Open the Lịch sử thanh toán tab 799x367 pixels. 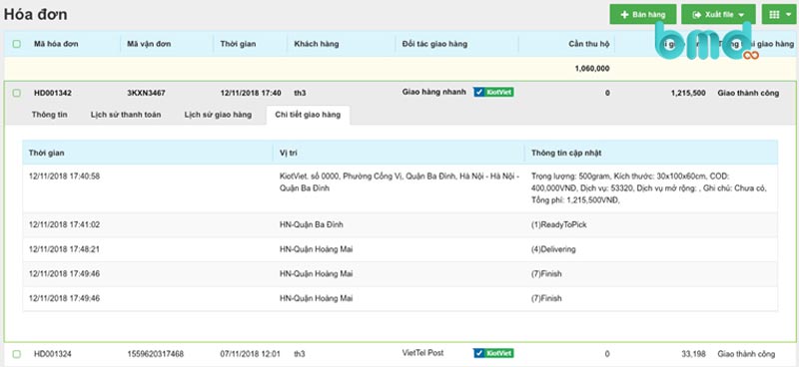(x=126, y=115)
